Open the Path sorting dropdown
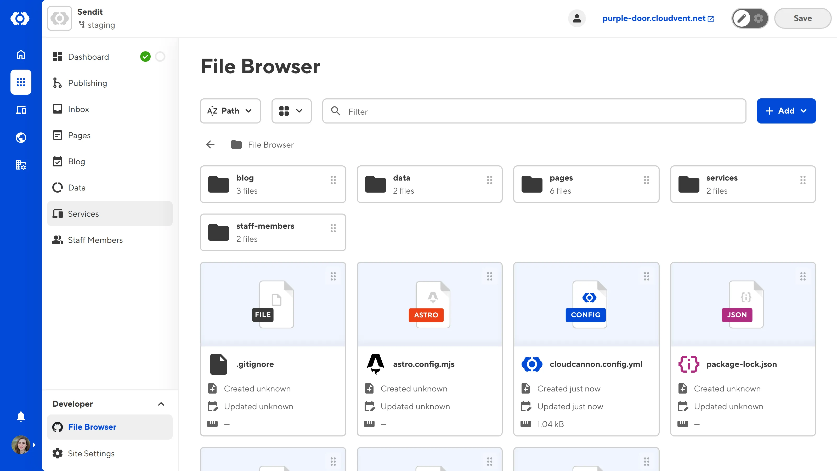The width and height of the screenshot is (837, 471). (x=230, y=111)
